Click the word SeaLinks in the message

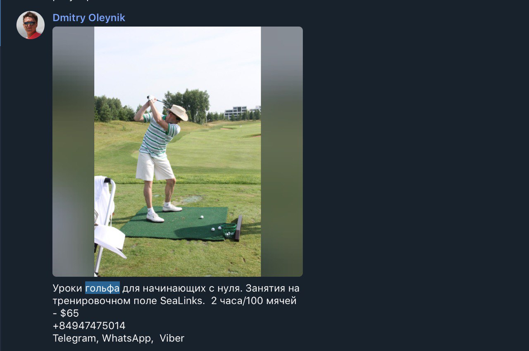182,301
